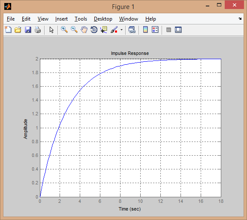
Task: Enable the Data Cursor tool
Action: coord(104,30)
